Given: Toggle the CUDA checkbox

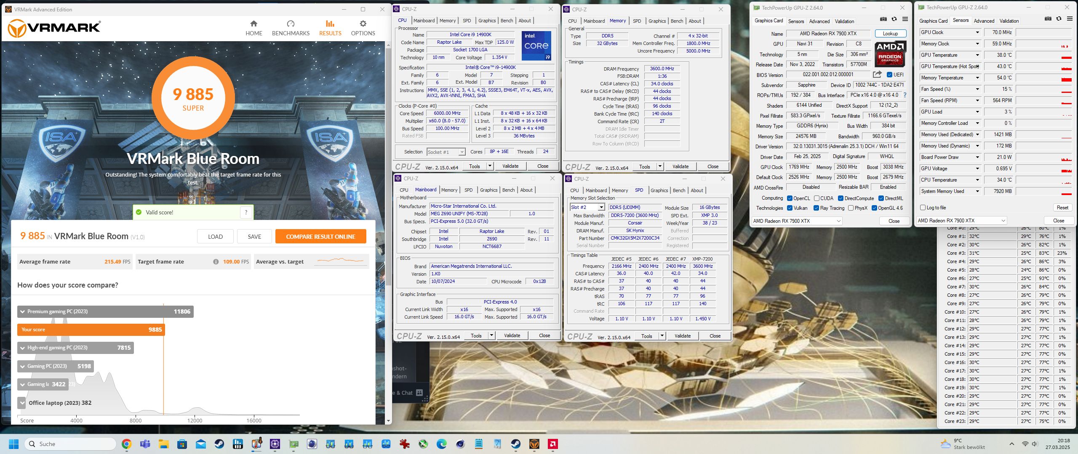Looking at the screenshot, I should click(x=817, y=198).
